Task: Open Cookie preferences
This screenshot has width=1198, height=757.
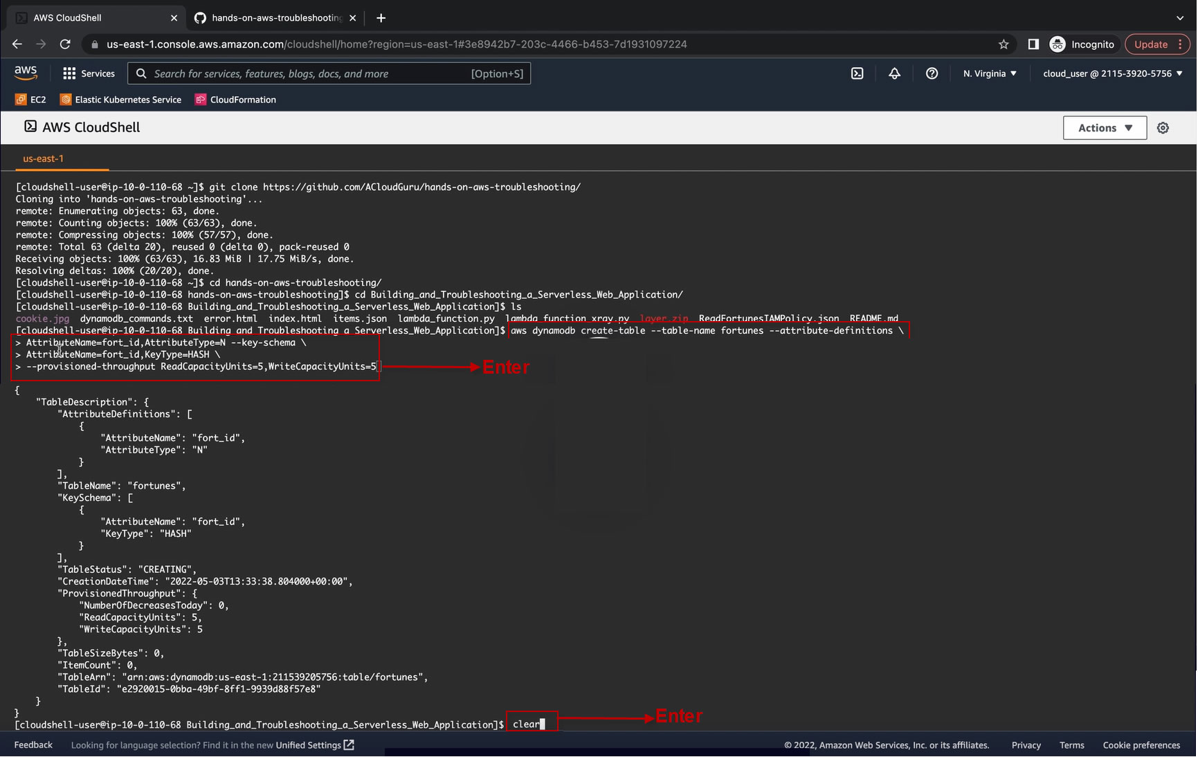Action: (x=1141, y=745)
